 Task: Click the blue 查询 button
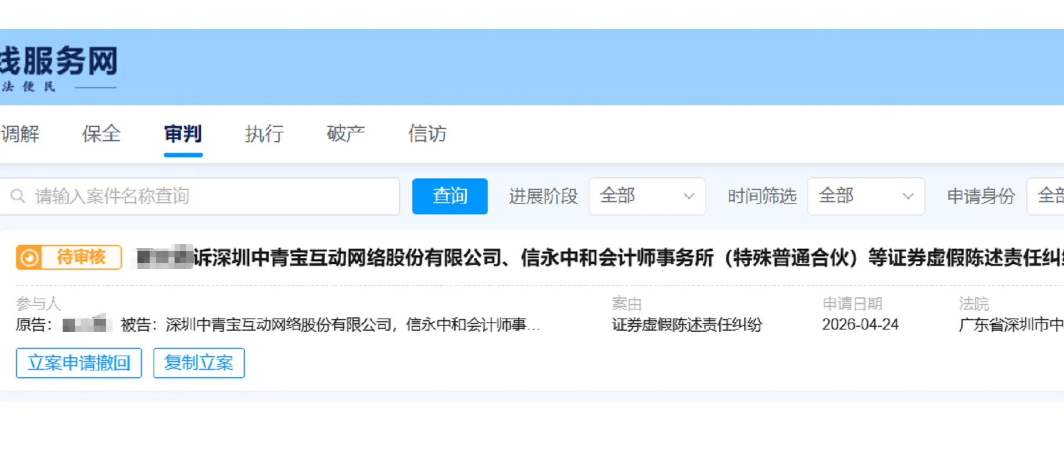[450, 196]
